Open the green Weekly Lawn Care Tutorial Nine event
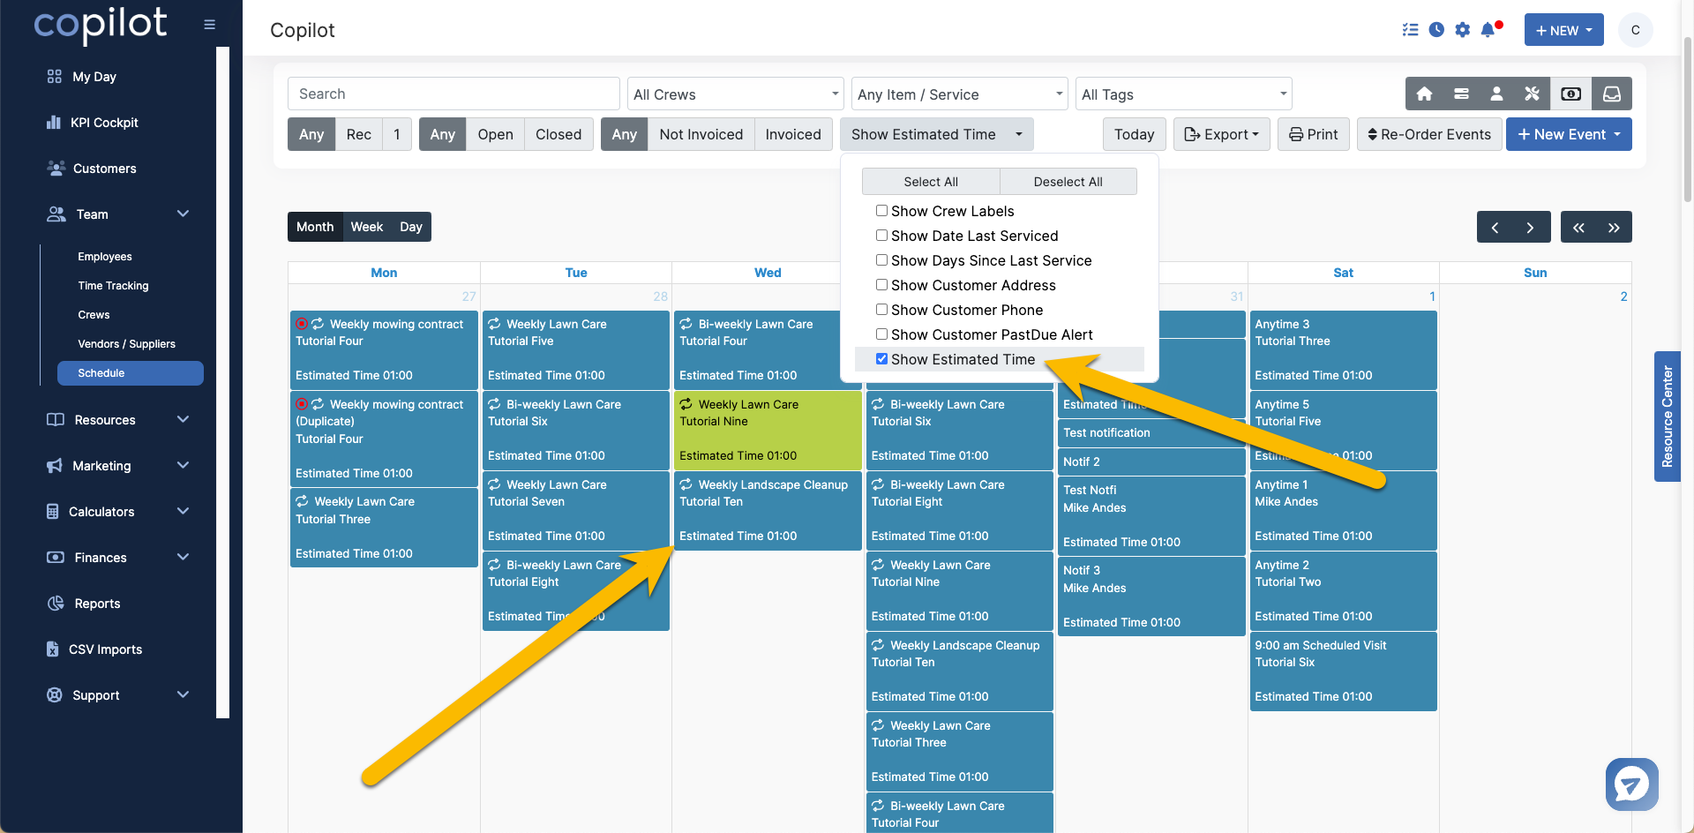Screen dimensions: 1694x833 click(x=767, y=430)
